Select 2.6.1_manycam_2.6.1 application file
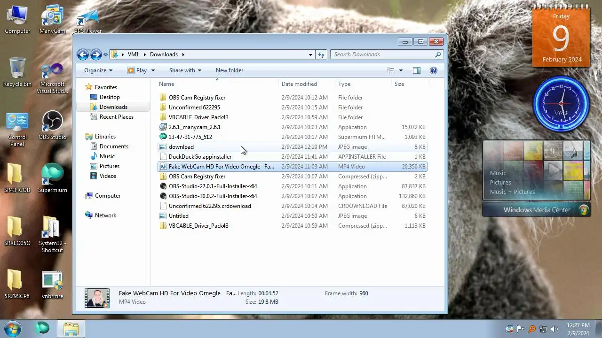602x338 pixels. (x=292, y=127)
